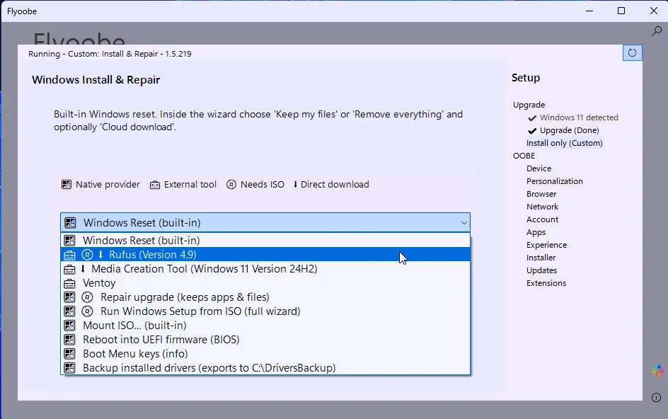
Task: Select Backup installed drivers option
Action: point(265,368)
